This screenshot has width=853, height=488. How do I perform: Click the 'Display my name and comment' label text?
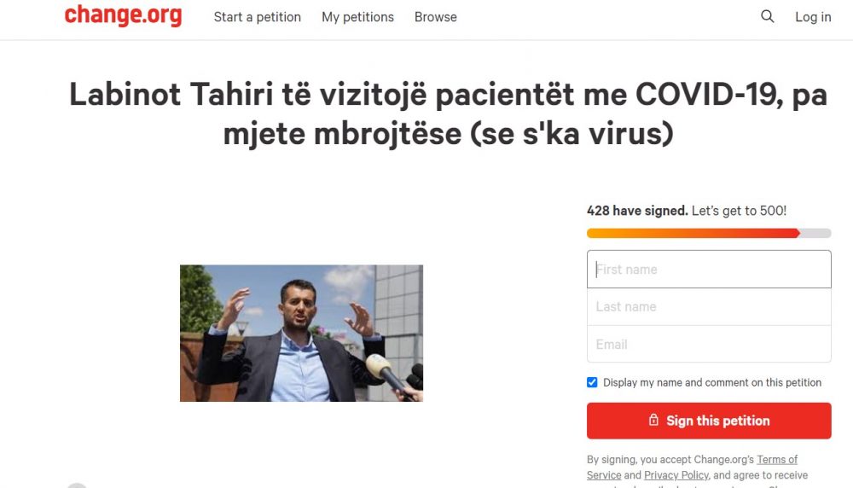coord(712,383)
